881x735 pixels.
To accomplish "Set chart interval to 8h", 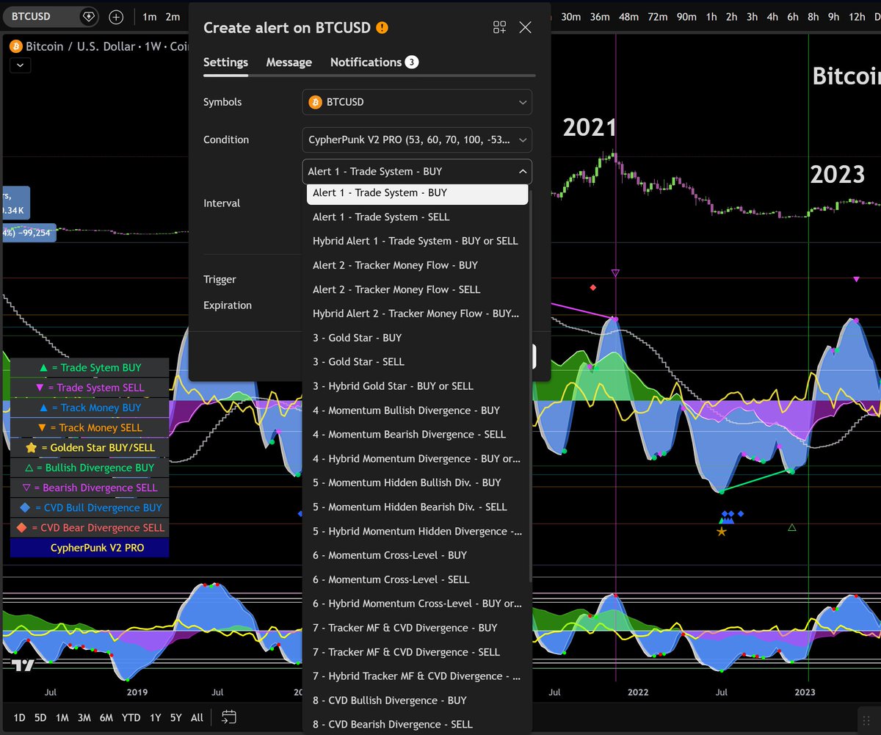I will [813, 17].
